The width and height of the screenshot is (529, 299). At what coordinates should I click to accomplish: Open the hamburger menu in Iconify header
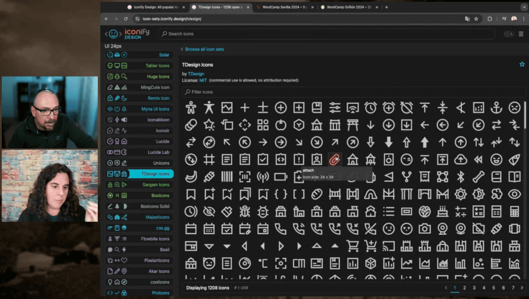521,34
